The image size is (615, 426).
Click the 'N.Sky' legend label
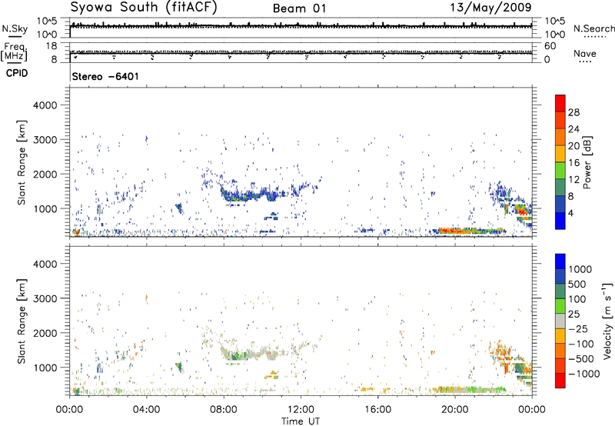pos(15,29)
